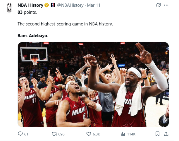Bookmark this post
This screenshot has height=141, width=179.
pos(158,134)
